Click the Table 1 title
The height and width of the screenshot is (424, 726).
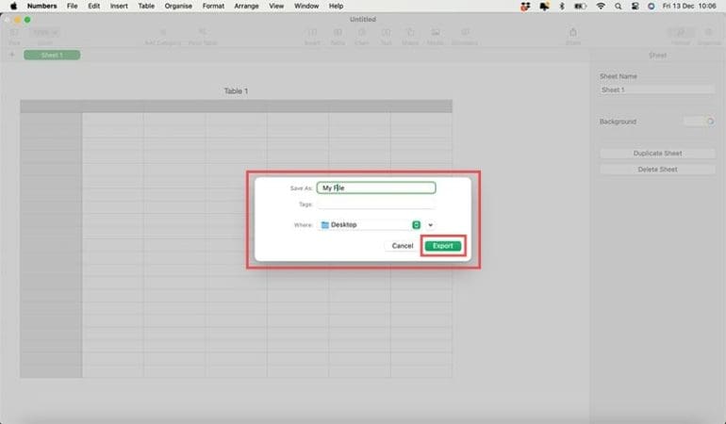point(236,91)
